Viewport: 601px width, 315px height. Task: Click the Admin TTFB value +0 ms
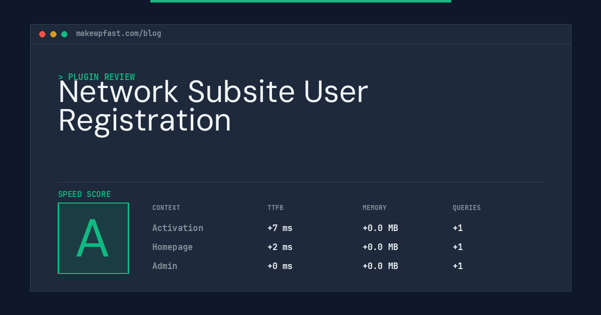click(x=280, y=266)
